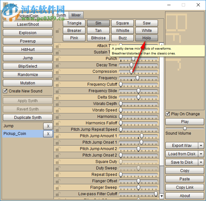Viewport: 206px width, 201px height.
Task: Click the Copy Link button
Action: [185, 187]
